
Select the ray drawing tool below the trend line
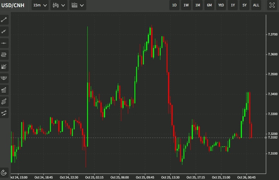(x=4, y=31)
